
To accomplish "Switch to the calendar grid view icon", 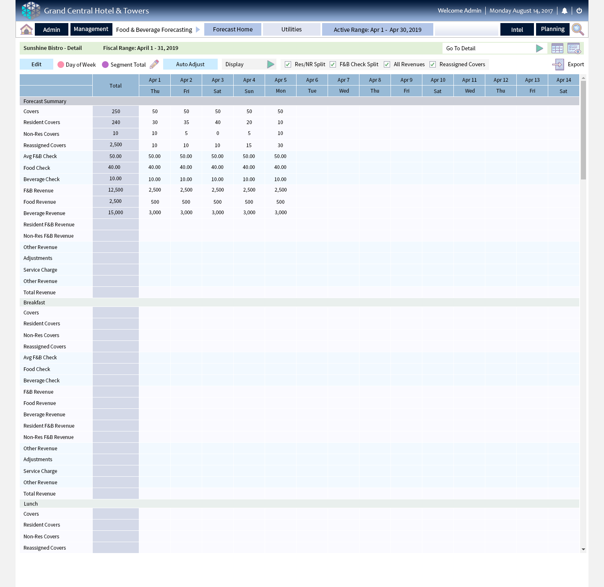I will [x=557, y=48].
